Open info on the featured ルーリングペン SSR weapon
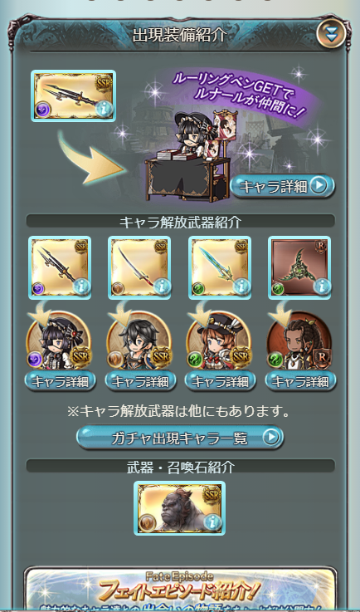This screenshot has height=612, width=360. click(x=73, y=96)
